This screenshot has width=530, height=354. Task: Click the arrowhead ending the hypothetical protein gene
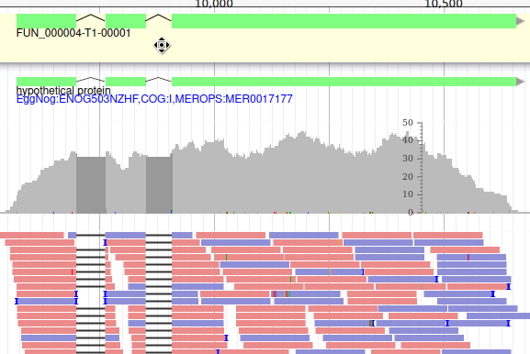pyautogui.click(x=521, y=82)
